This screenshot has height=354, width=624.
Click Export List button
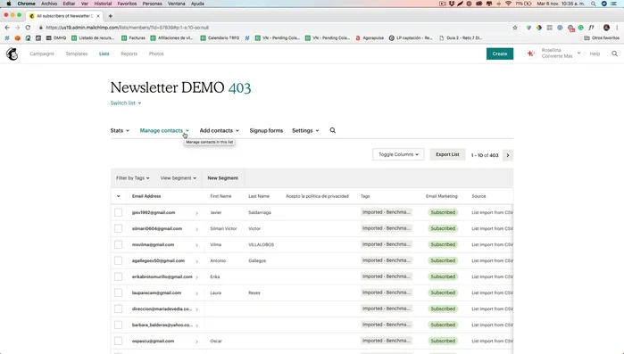pyautogui.click(x=447, y=154)
